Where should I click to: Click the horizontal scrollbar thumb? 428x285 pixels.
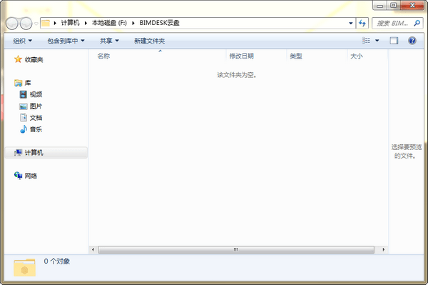pos(236,249)
